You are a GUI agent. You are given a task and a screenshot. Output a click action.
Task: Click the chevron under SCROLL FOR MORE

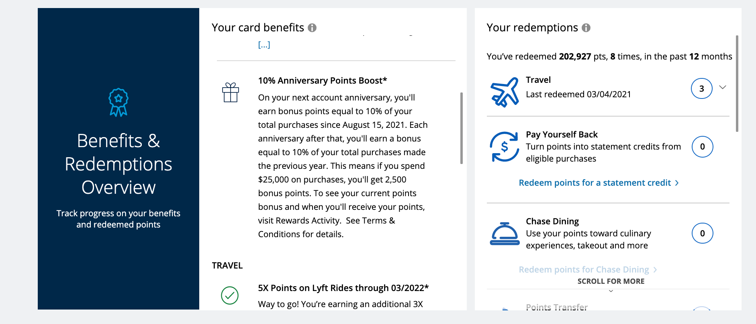[611, 291]
